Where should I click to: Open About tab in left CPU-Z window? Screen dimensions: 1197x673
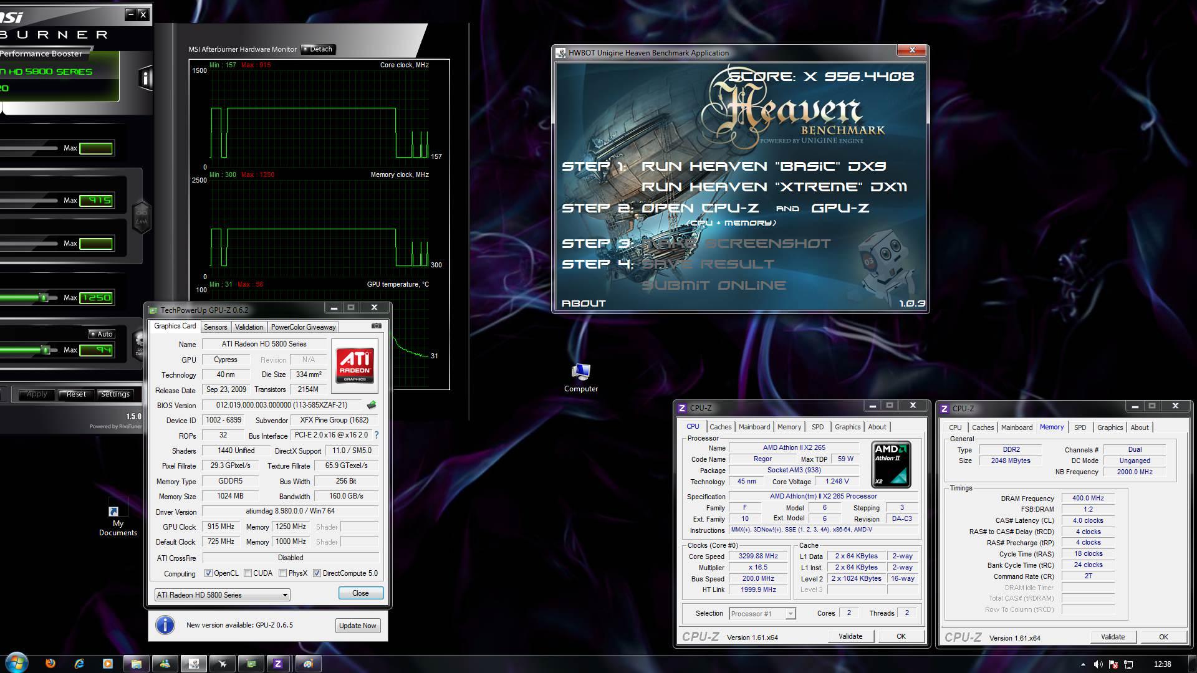[877, 427]
